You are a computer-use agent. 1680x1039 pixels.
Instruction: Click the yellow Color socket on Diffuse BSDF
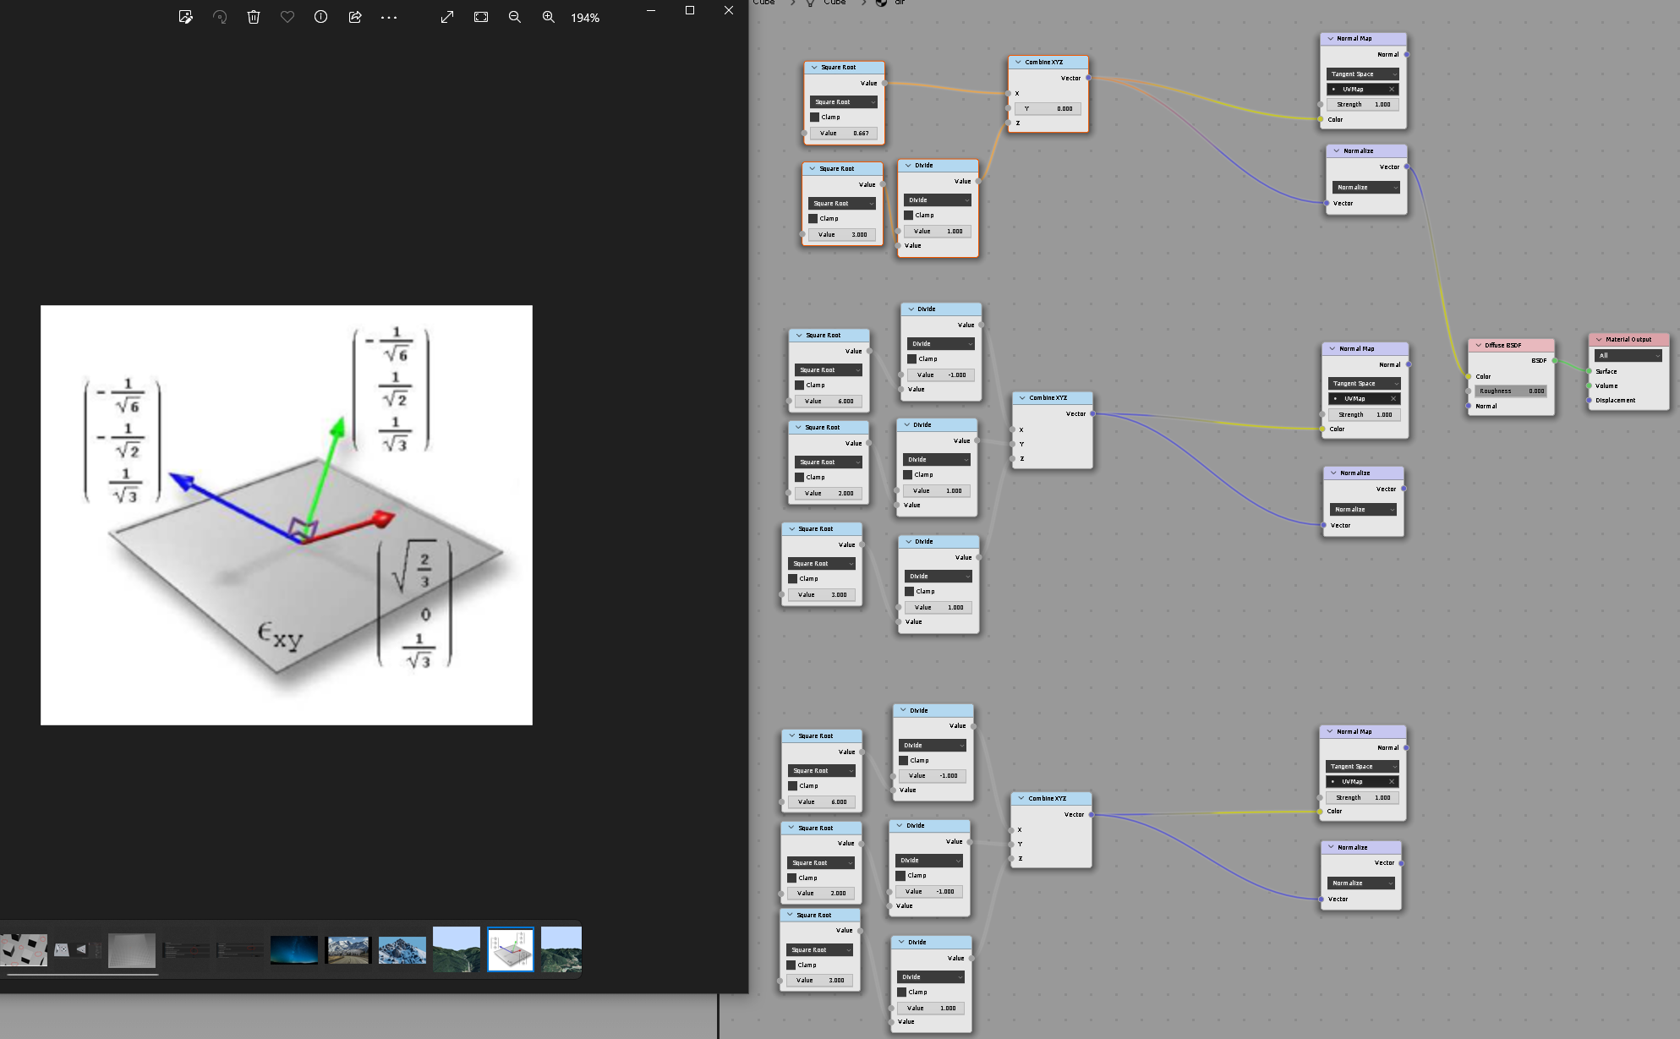(x=1469, y=377)
